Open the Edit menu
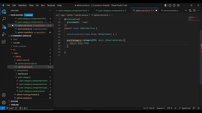 pos(14,5)
